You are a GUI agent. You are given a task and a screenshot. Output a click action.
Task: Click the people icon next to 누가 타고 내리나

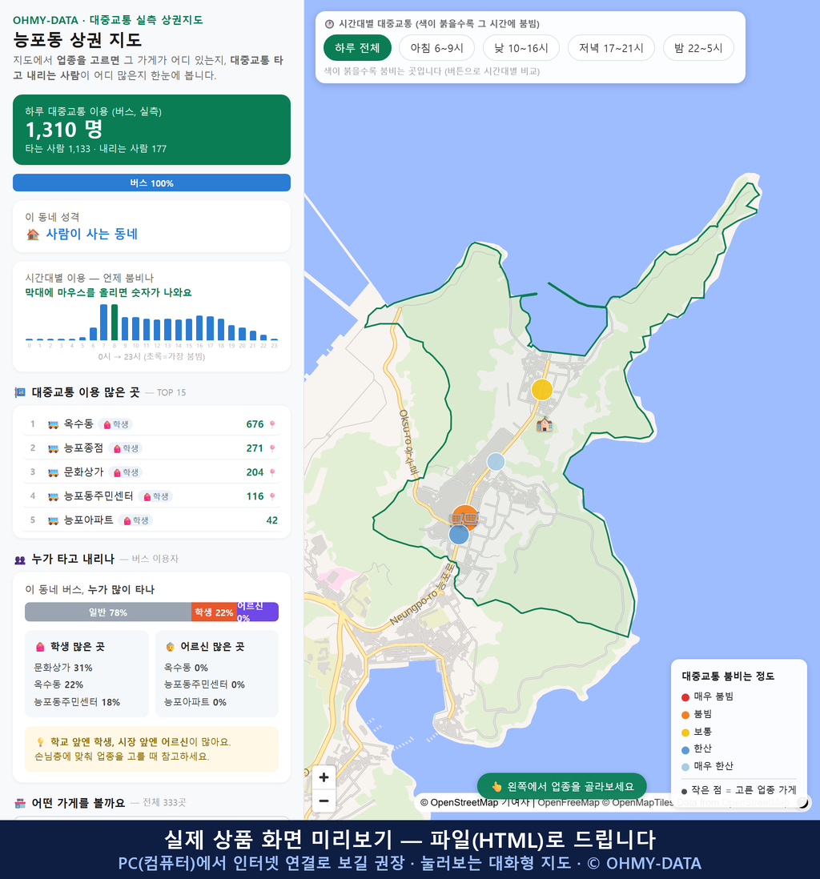[x=20, y=560]
